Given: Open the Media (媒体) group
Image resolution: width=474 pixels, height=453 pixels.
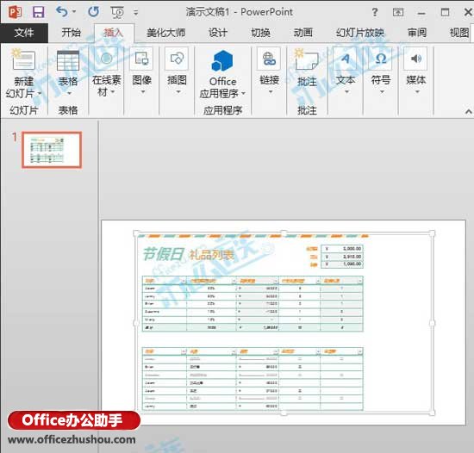Looking at the screenshot, I should (x=416, y=71).
